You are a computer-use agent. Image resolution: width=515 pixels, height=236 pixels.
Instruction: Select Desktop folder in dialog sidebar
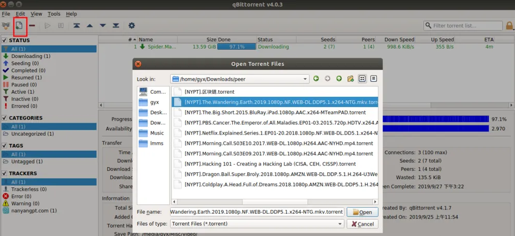tap(153, 112)
